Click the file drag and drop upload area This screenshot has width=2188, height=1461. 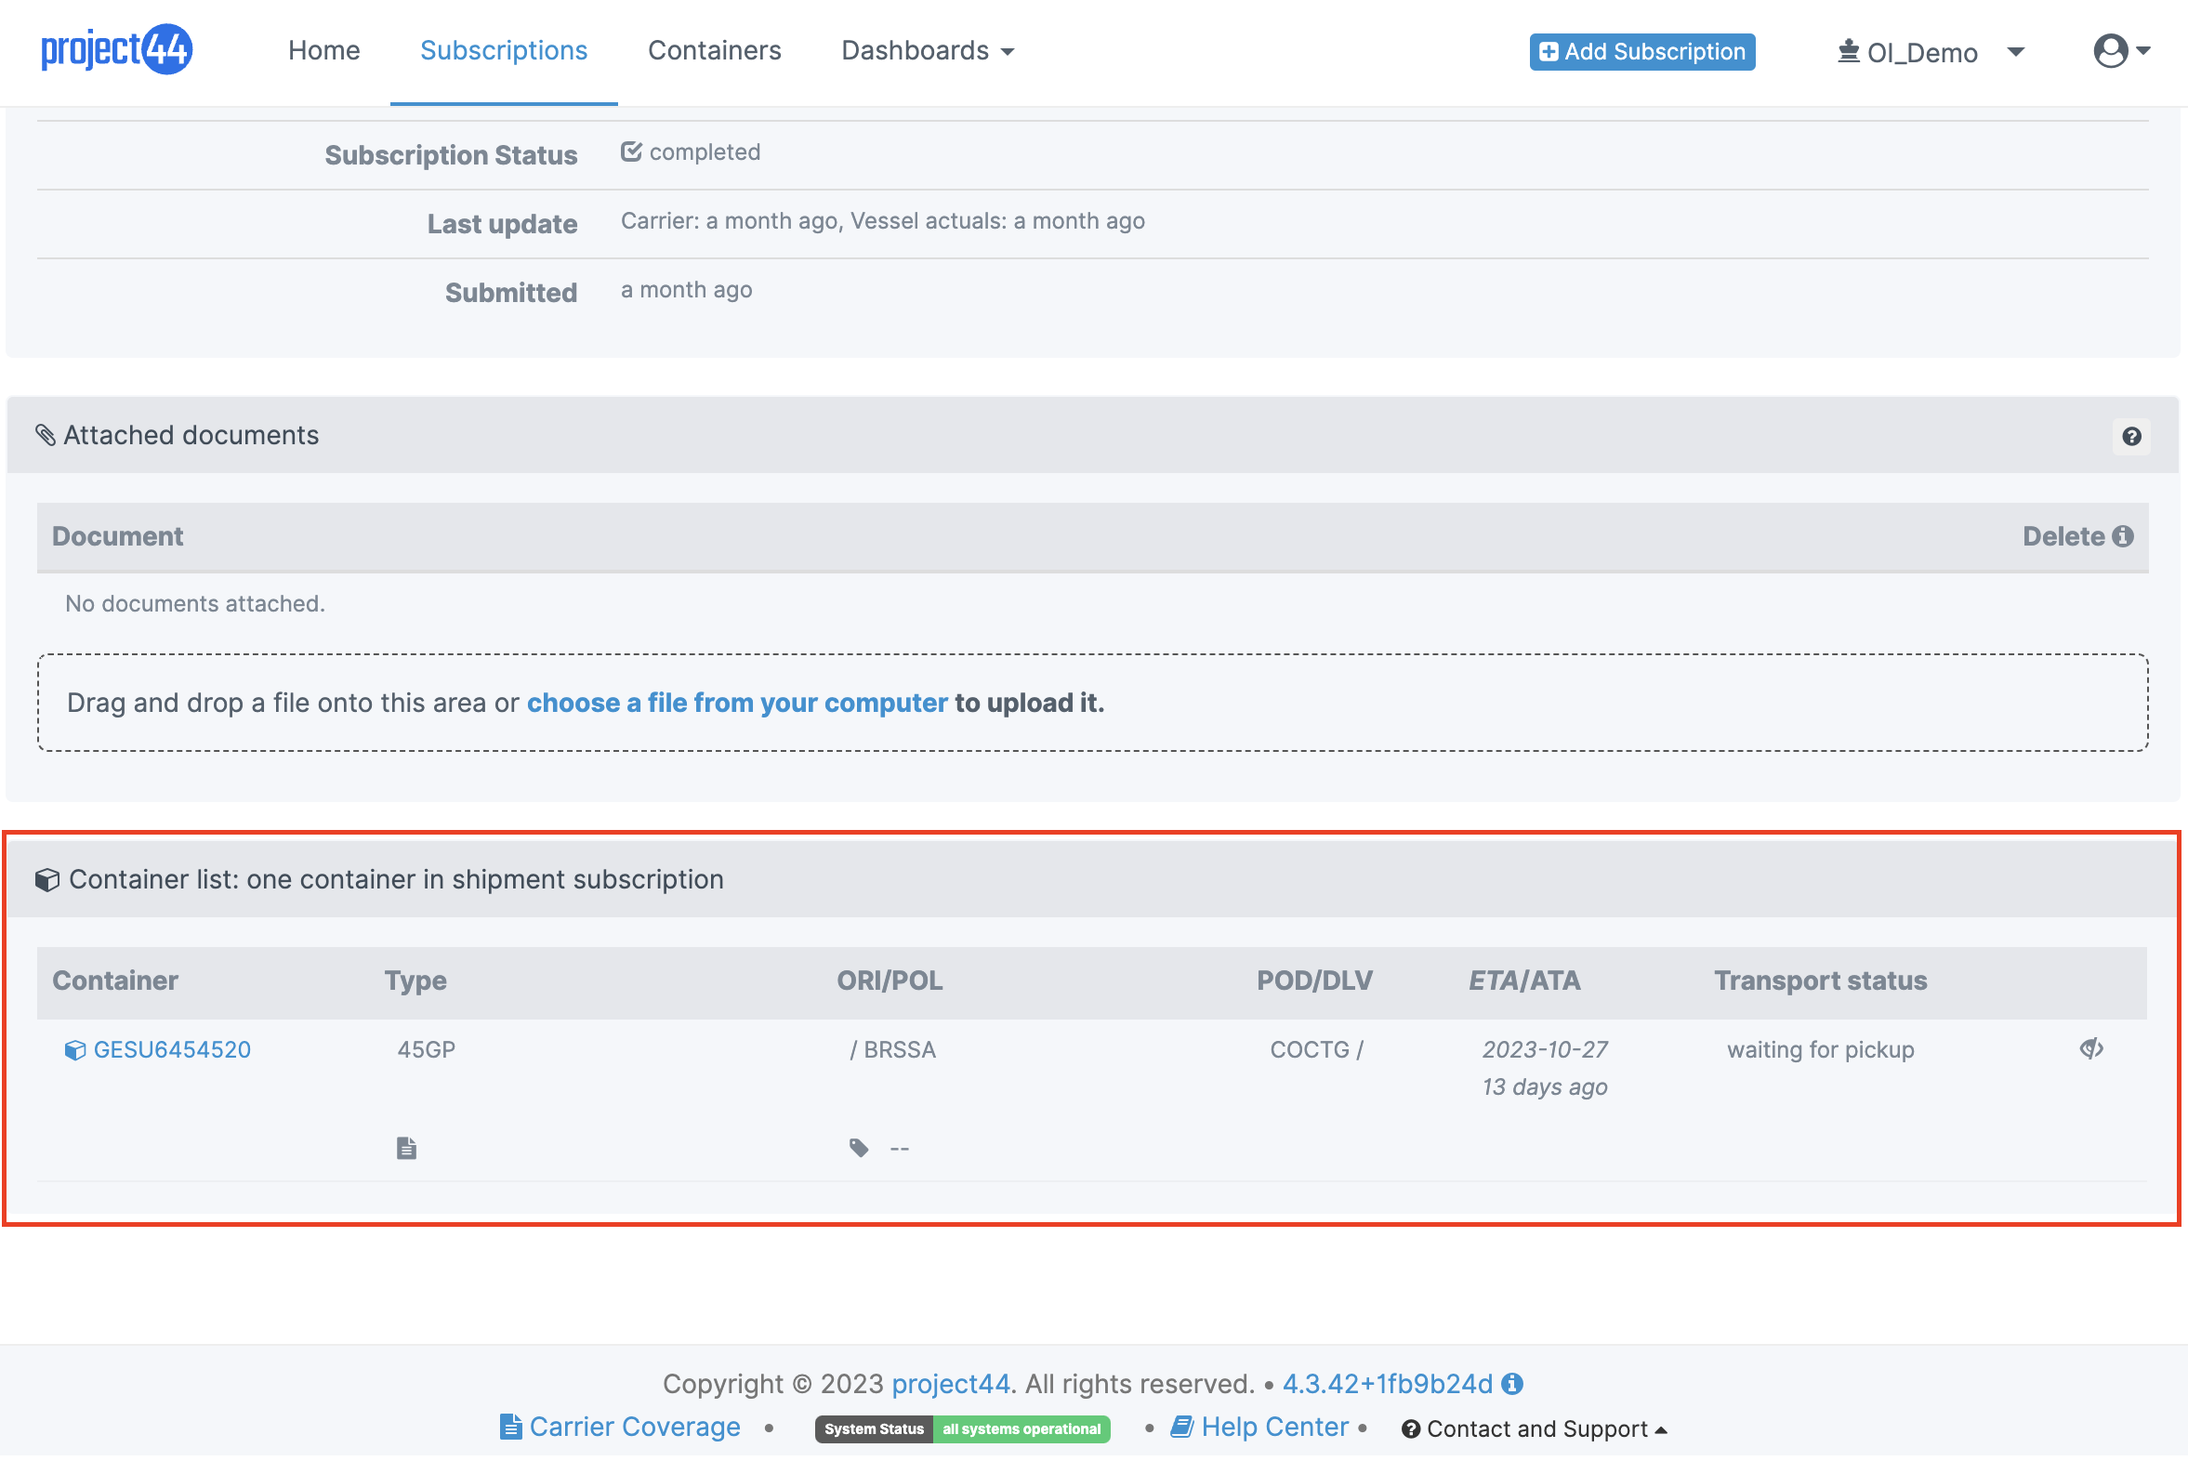tap(1092, 703)
